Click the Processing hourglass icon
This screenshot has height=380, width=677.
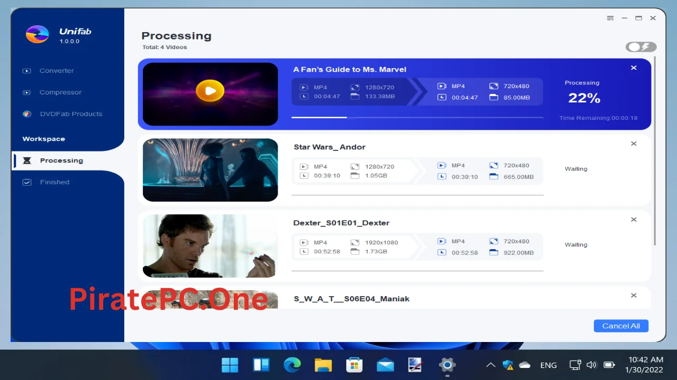27,160
